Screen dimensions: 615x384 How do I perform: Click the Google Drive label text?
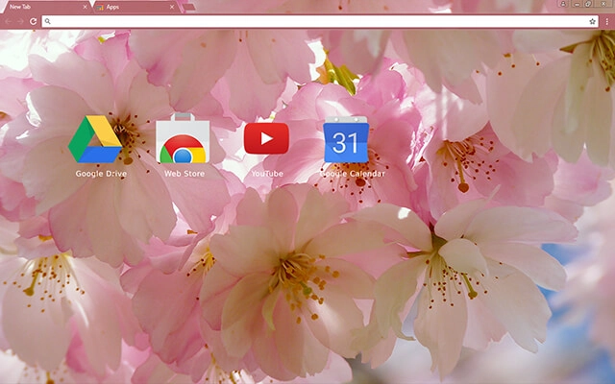pyautogui.click(x=101, y=174)
